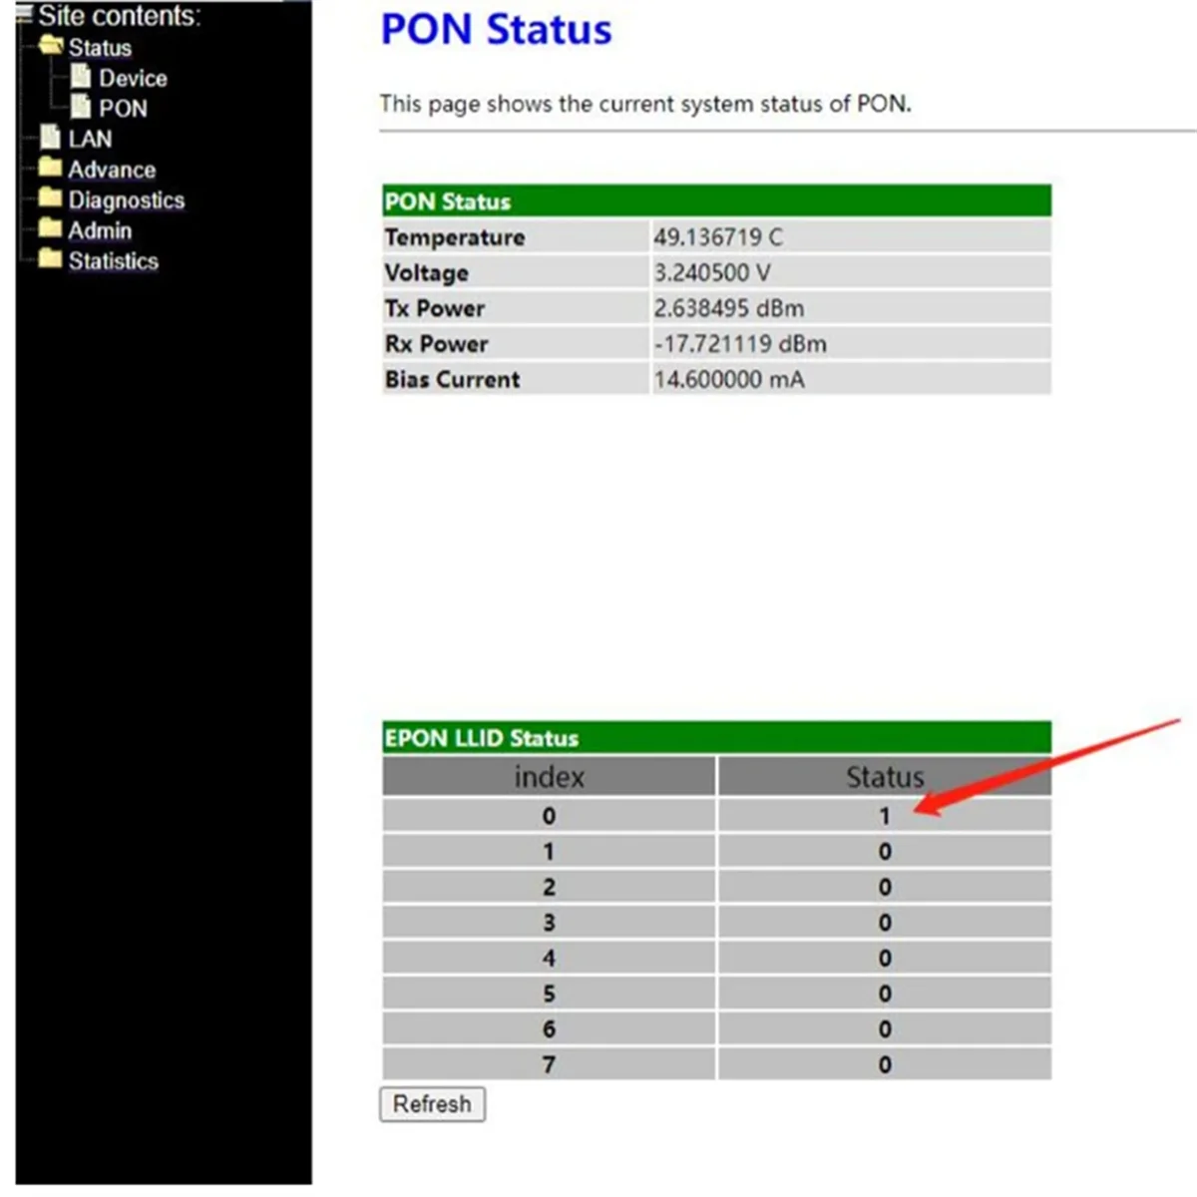Open the Device status page link
Image resolution: width=1197 pixels, height=1197 pixels.
[x=133, y=78]
